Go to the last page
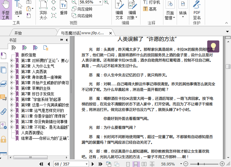 coord(100,164)
